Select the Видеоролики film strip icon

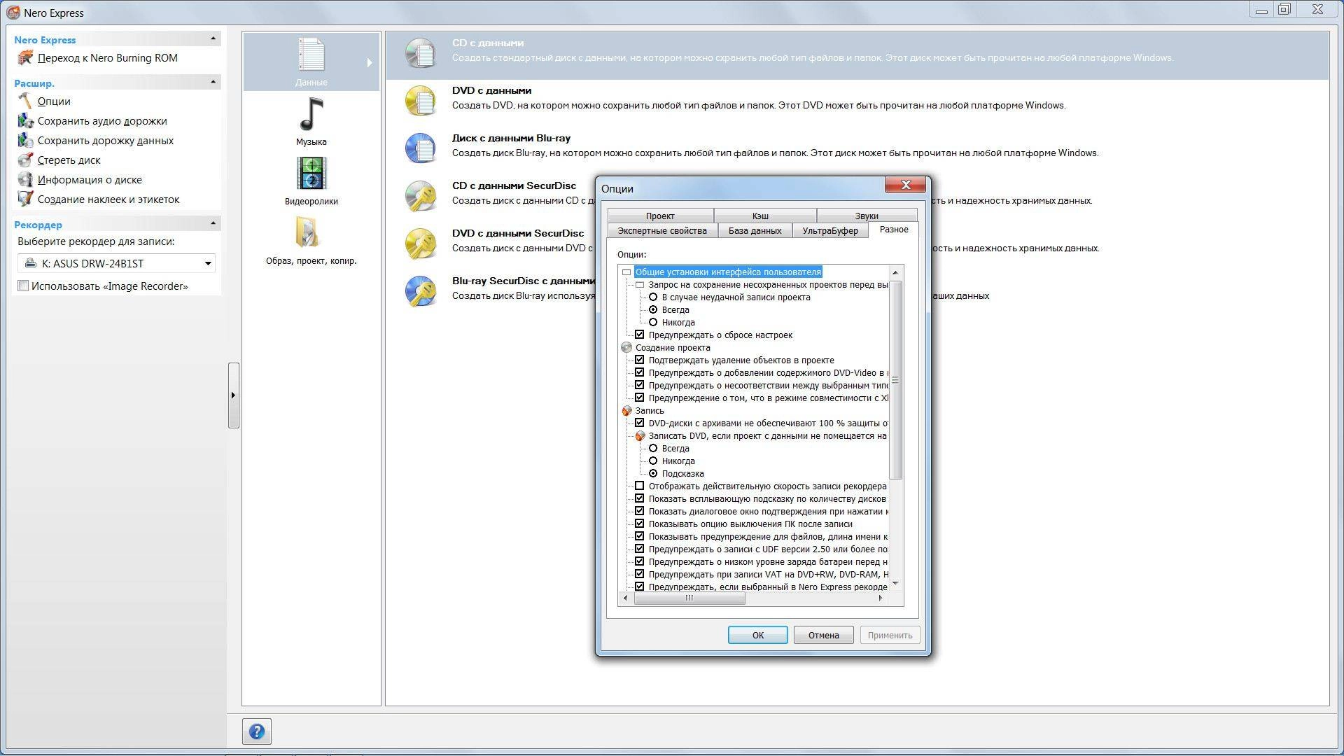point(311,174)
